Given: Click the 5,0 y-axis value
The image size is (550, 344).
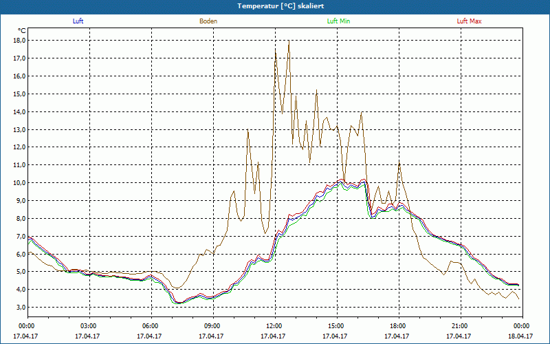Looking at the screenshot, I should pos(21,272).
